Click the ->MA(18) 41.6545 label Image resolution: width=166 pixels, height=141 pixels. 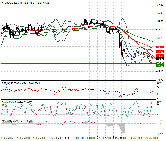[x=30, y=83]
